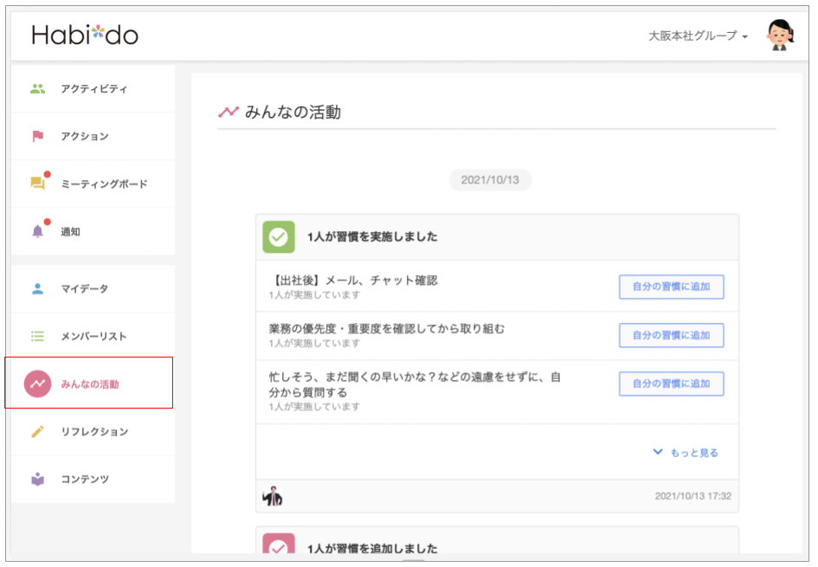Open the Meeting Board chat icon
This screenshot has height=567, width=818.
click(x=38, y=184)
